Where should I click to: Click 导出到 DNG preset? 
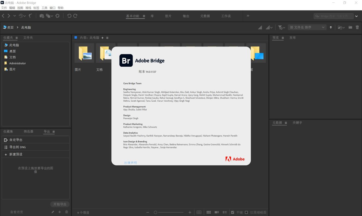click(36, 147)
